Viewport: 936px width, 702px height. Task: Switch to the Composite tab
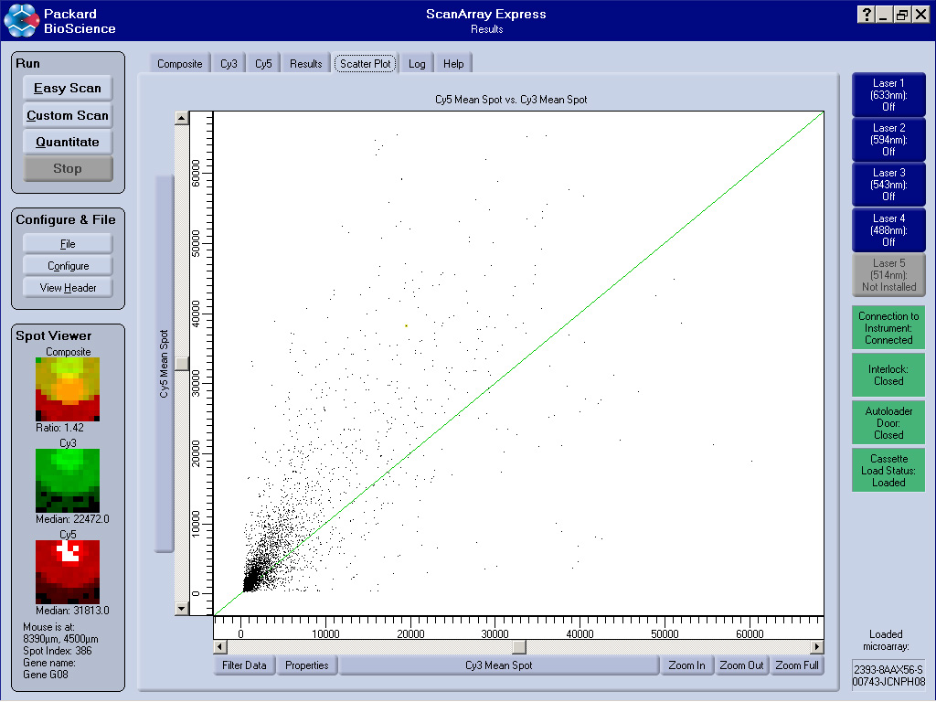pyautogui.click(x=180, y=63)
